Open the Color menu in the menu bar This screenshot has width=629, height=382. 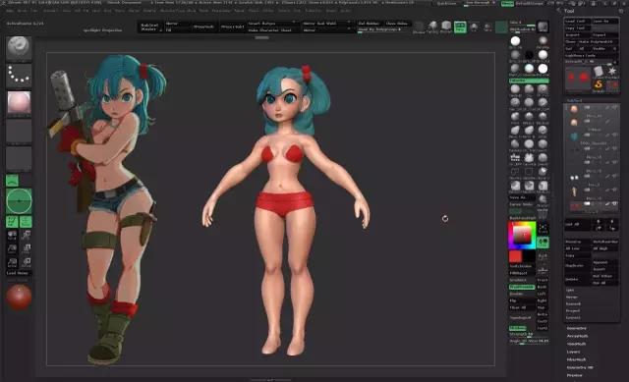coord(35,11)
